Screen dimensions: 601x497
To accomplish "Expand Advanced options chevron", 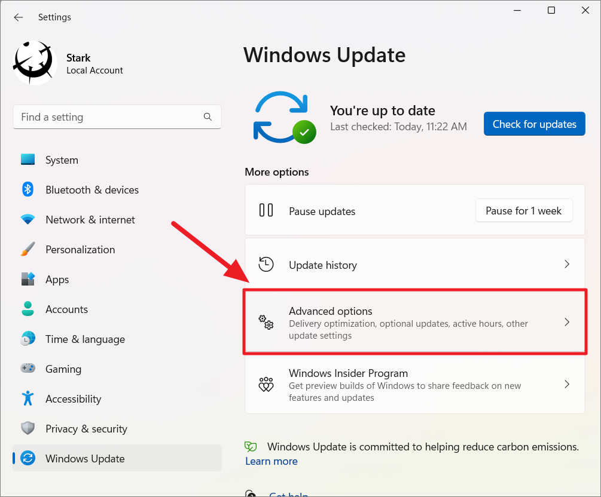I will 567,323.
